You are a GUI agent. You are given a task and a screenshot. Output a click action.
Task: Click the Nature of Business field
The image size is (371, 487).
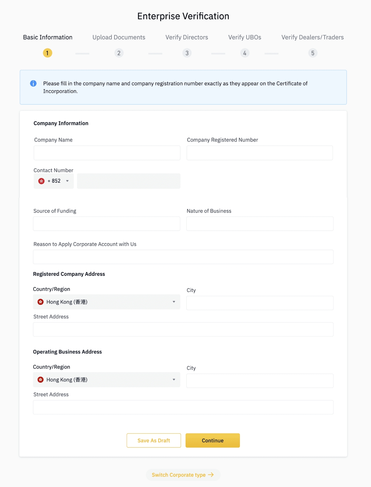click(260, 224)
